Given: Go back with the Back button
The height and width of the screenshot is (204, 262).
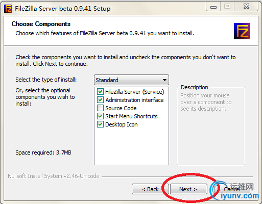Looking at the screenshot, I should point(150,189).
